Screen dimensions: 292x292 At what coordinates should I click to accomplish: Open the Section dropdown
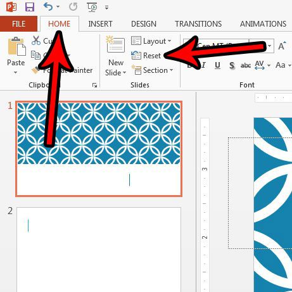pyautogui.click(x=152, y=70)
